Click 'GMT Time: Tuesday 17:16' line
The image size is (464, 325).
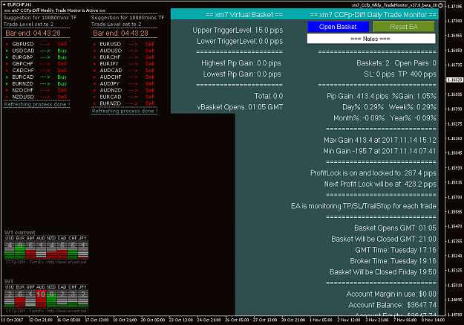[x=396, y=250]
